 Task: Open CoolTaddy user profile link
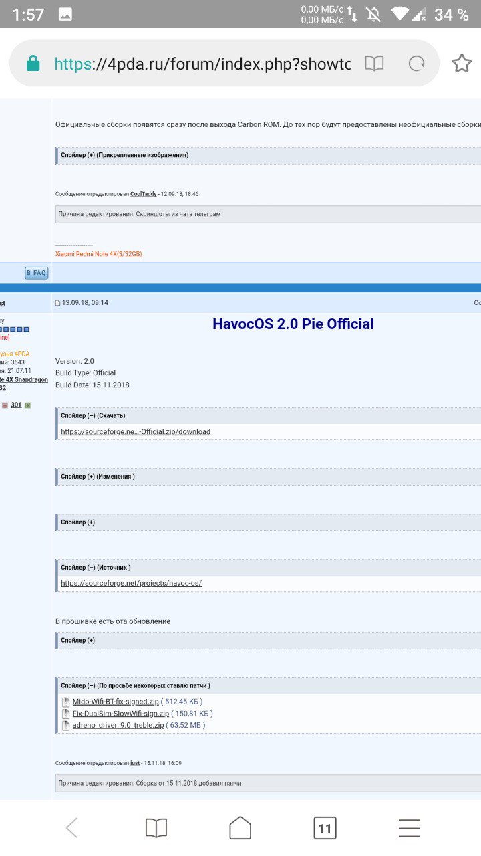coord(144,194)
